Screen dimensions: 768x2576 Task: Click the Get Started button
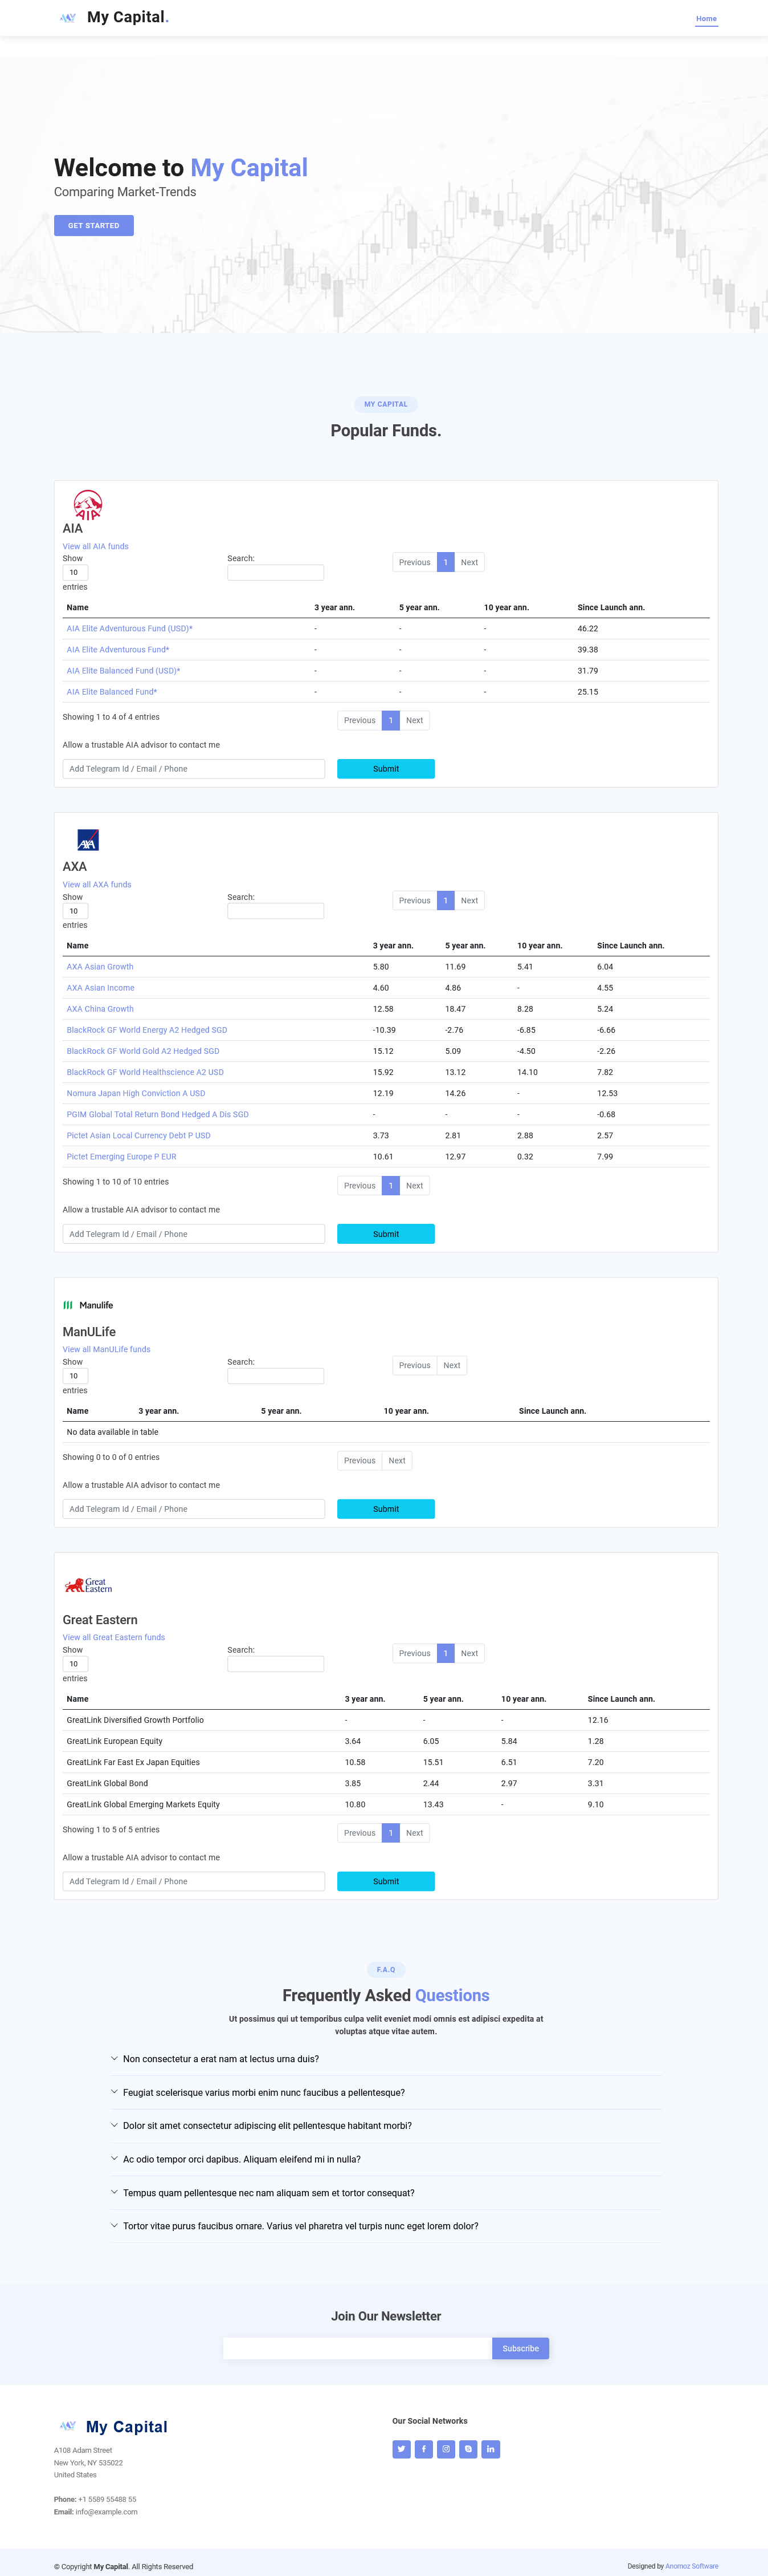tap(94, 225)
